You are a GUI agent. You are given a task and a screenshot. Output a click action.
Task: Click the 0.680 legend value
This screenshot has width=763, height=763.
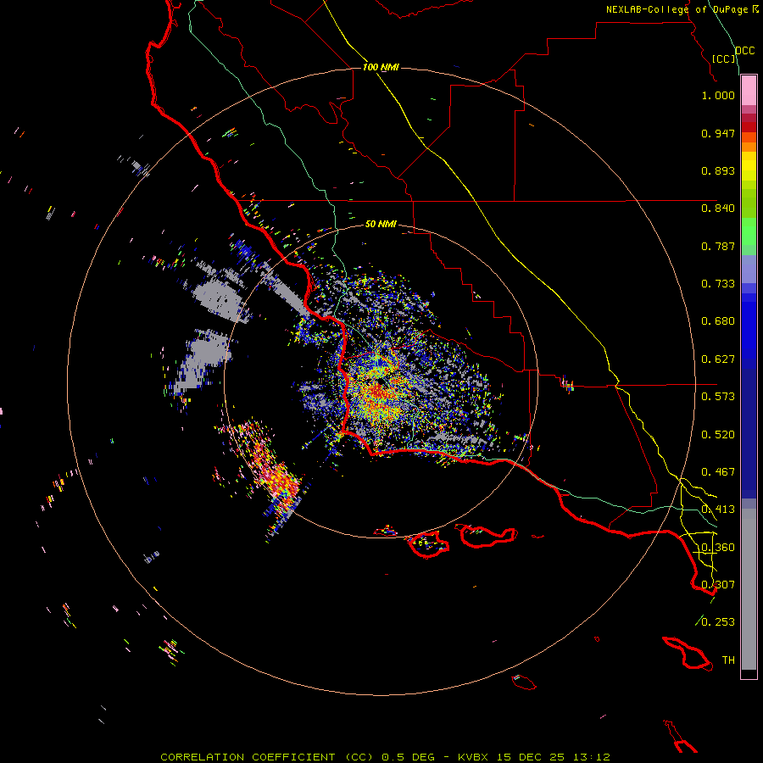pos(718,321)
